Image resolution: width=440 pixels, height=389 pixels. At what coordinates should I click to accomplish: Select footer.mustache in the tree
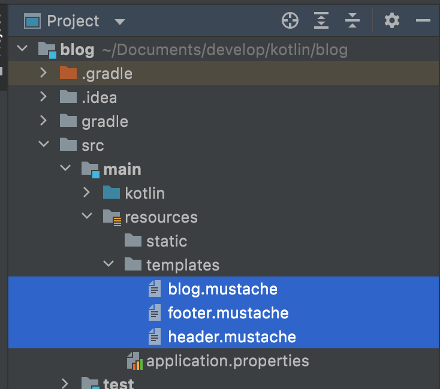pos(224,312)
